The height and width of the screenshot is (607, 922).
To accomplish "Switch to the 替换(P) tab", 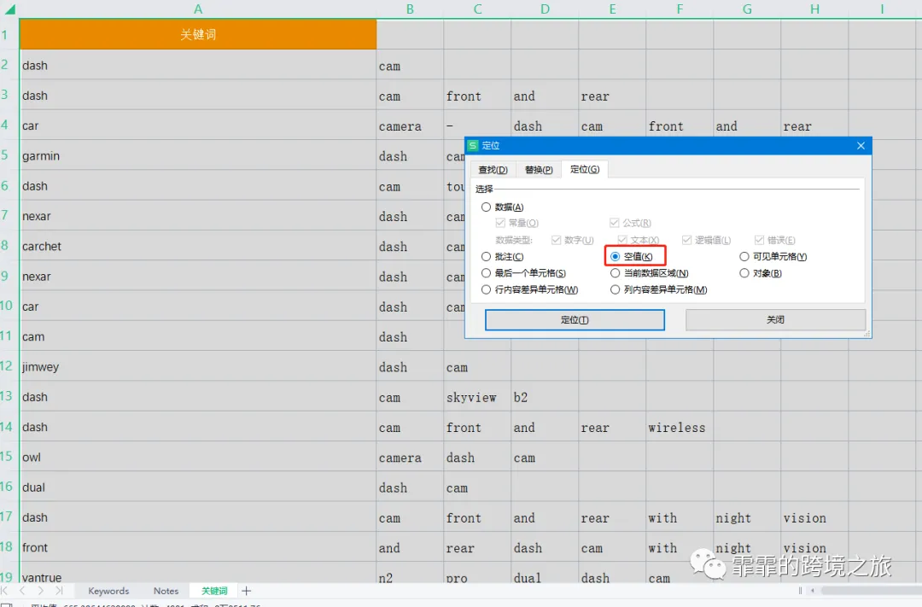I will tap(539, 169).
